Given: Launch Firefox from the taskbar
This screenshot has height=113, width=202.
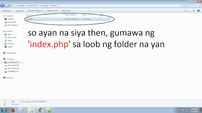Looking at the screenshot, I should click(x=13, y=110).
